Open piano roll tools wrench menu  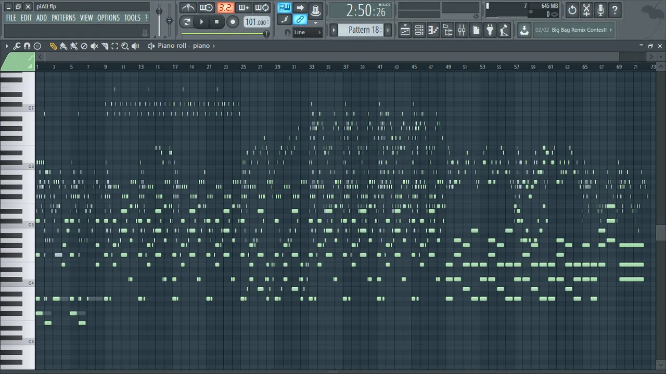coord(17,46)
